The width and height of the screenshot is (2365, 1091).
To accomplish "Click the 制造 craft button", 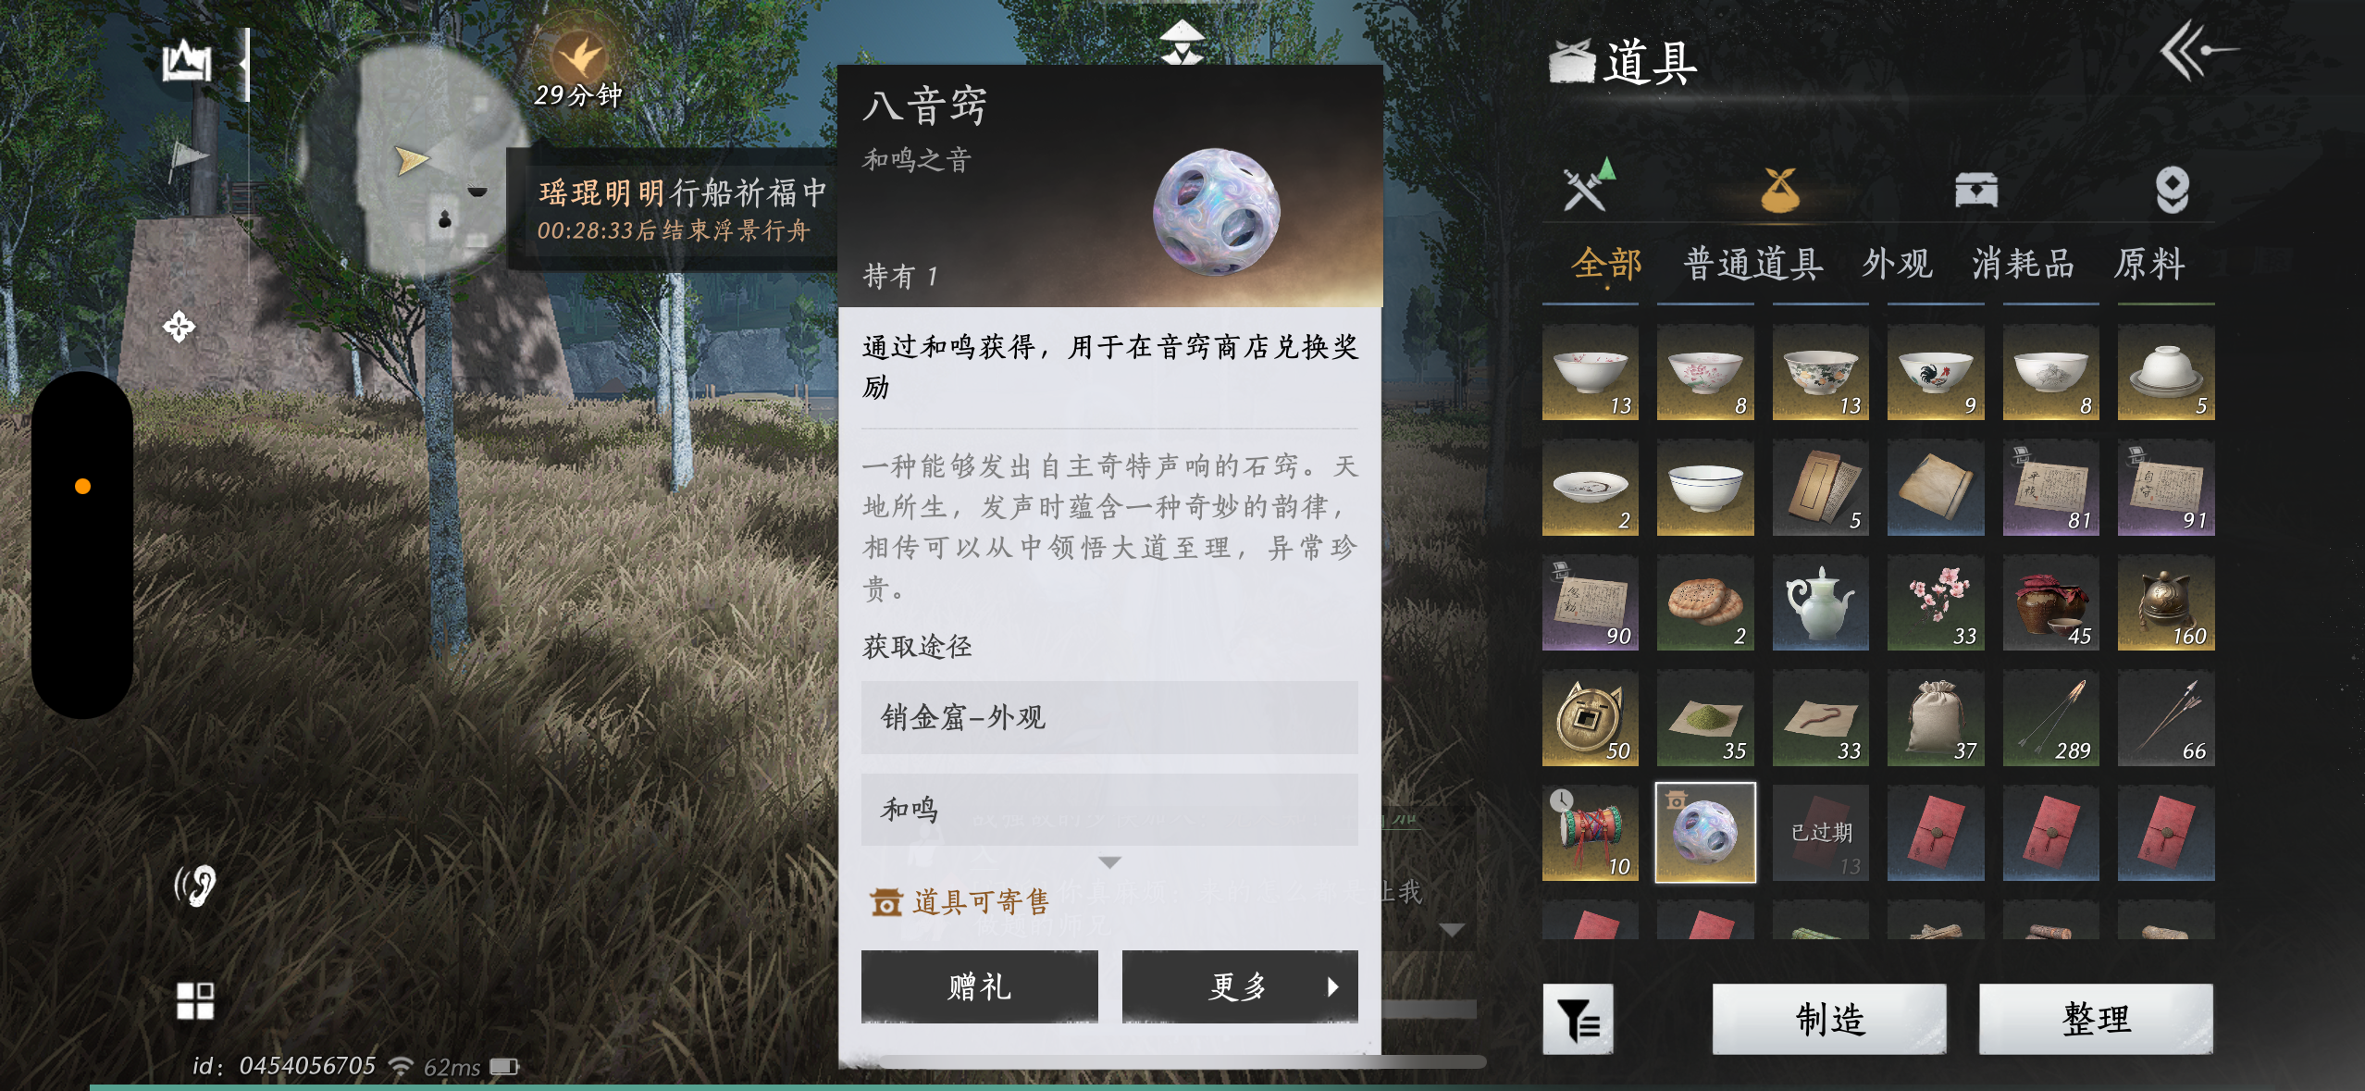I will point(1829,1019).
